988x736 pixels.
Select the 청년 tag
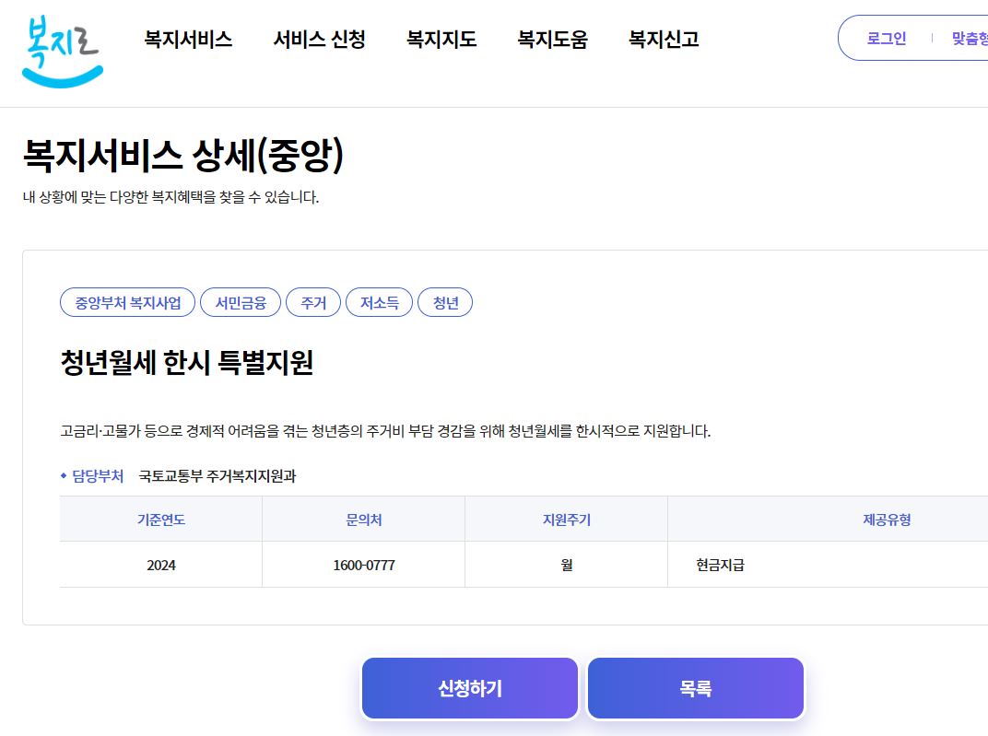[445, 302]
